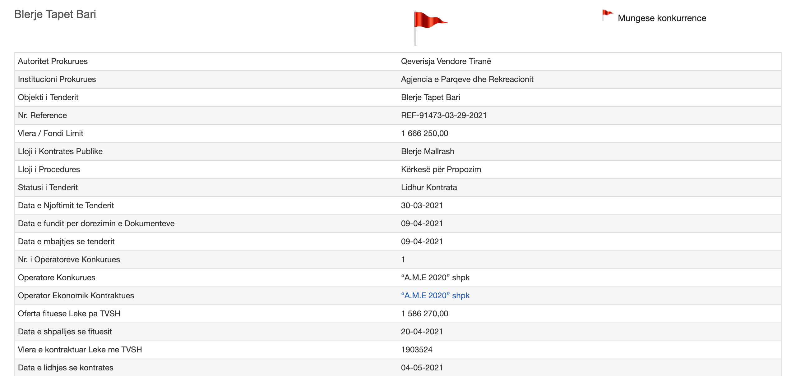Click the contract value 1903524
Viewport: 796px width, 376px height.
(x=417, y=350)
